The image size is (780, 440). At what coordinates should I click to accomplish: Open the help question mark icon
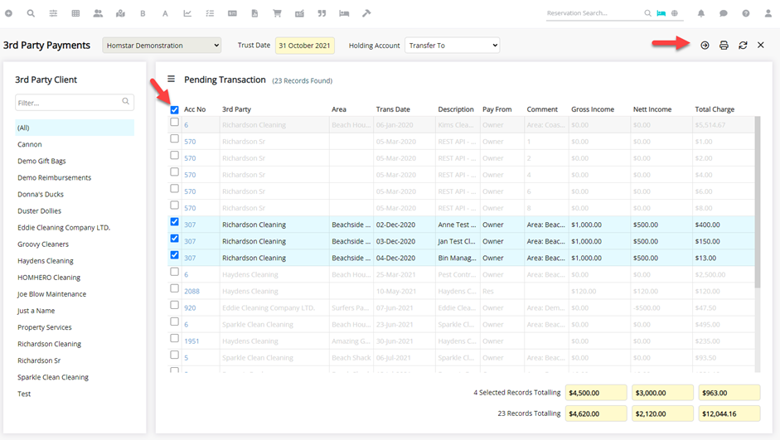tap(746, 13)
